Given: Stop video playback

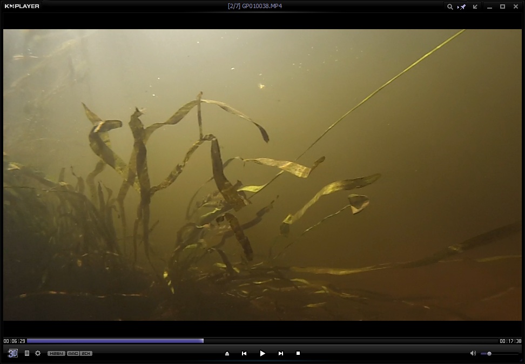Looking at the screenshot, I should (298, 353).
